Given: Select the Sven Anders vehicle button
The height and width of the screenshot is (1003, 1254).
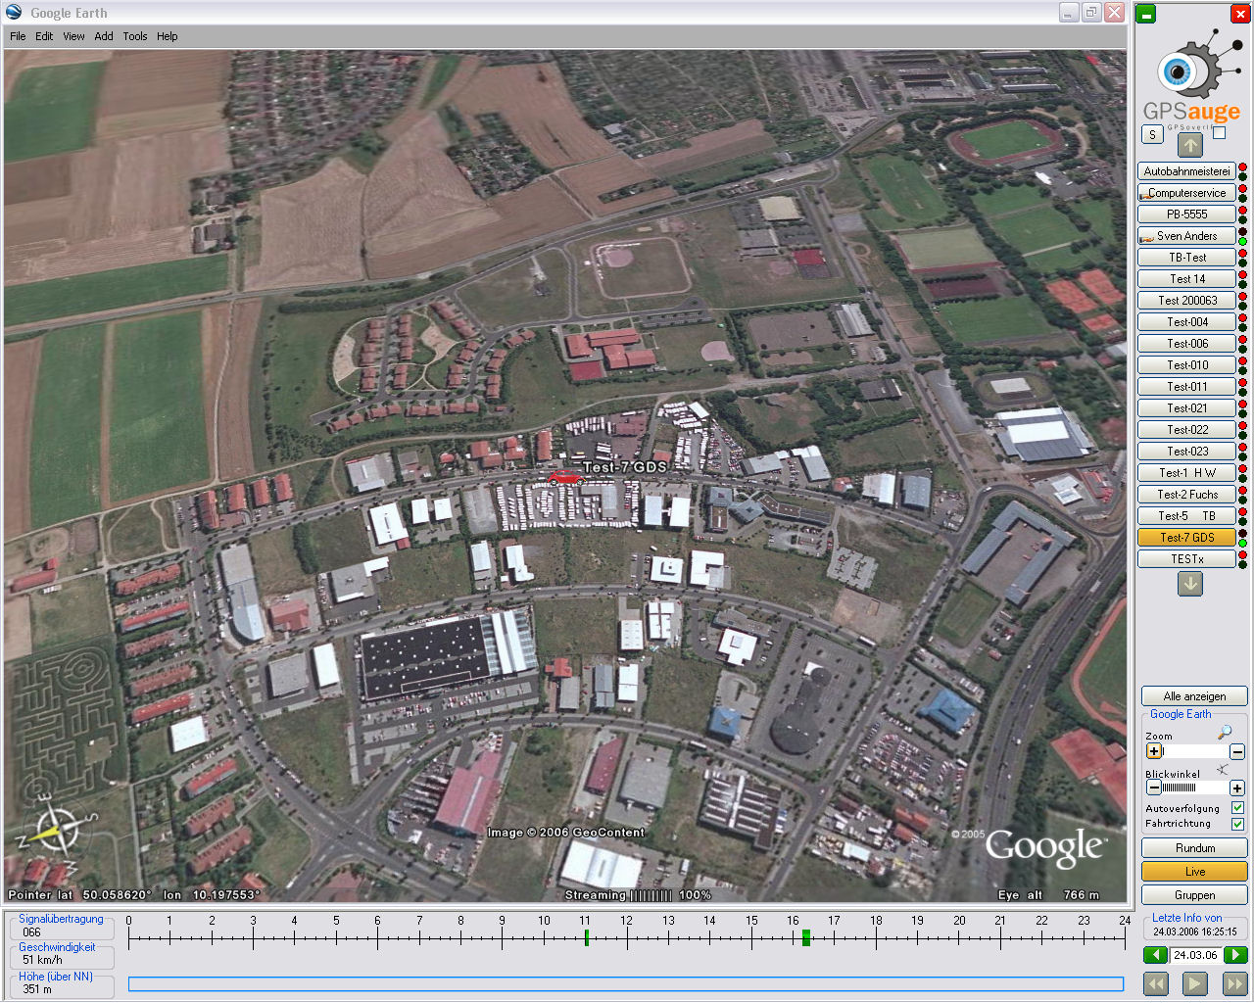Looking at the screenshot, I should tap(1186, 236).
